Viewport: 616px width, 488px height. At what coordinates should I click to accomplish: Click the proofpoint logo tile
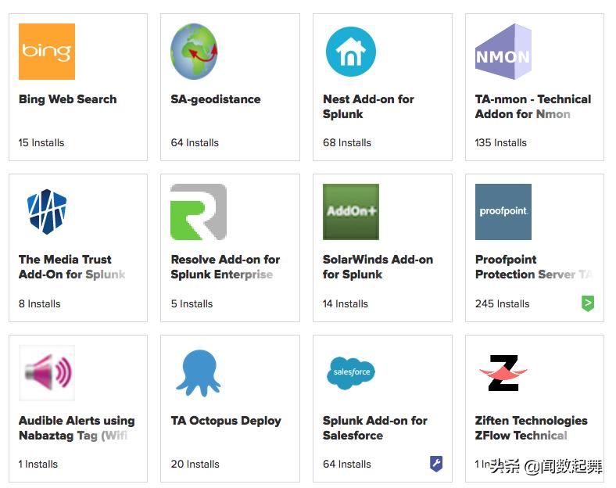pyautogui.click(x=503, y=212)
